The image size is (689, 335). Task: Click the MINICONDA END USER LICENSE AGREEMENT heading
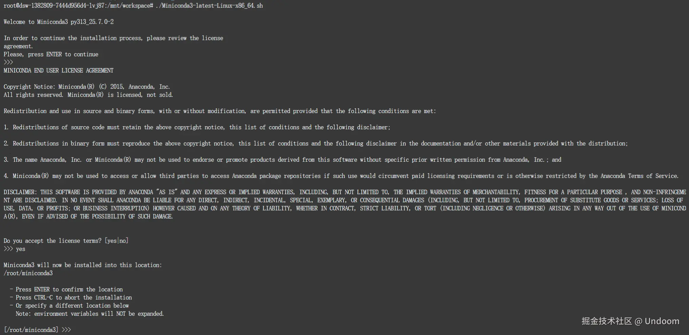click(x=59, y=71)
